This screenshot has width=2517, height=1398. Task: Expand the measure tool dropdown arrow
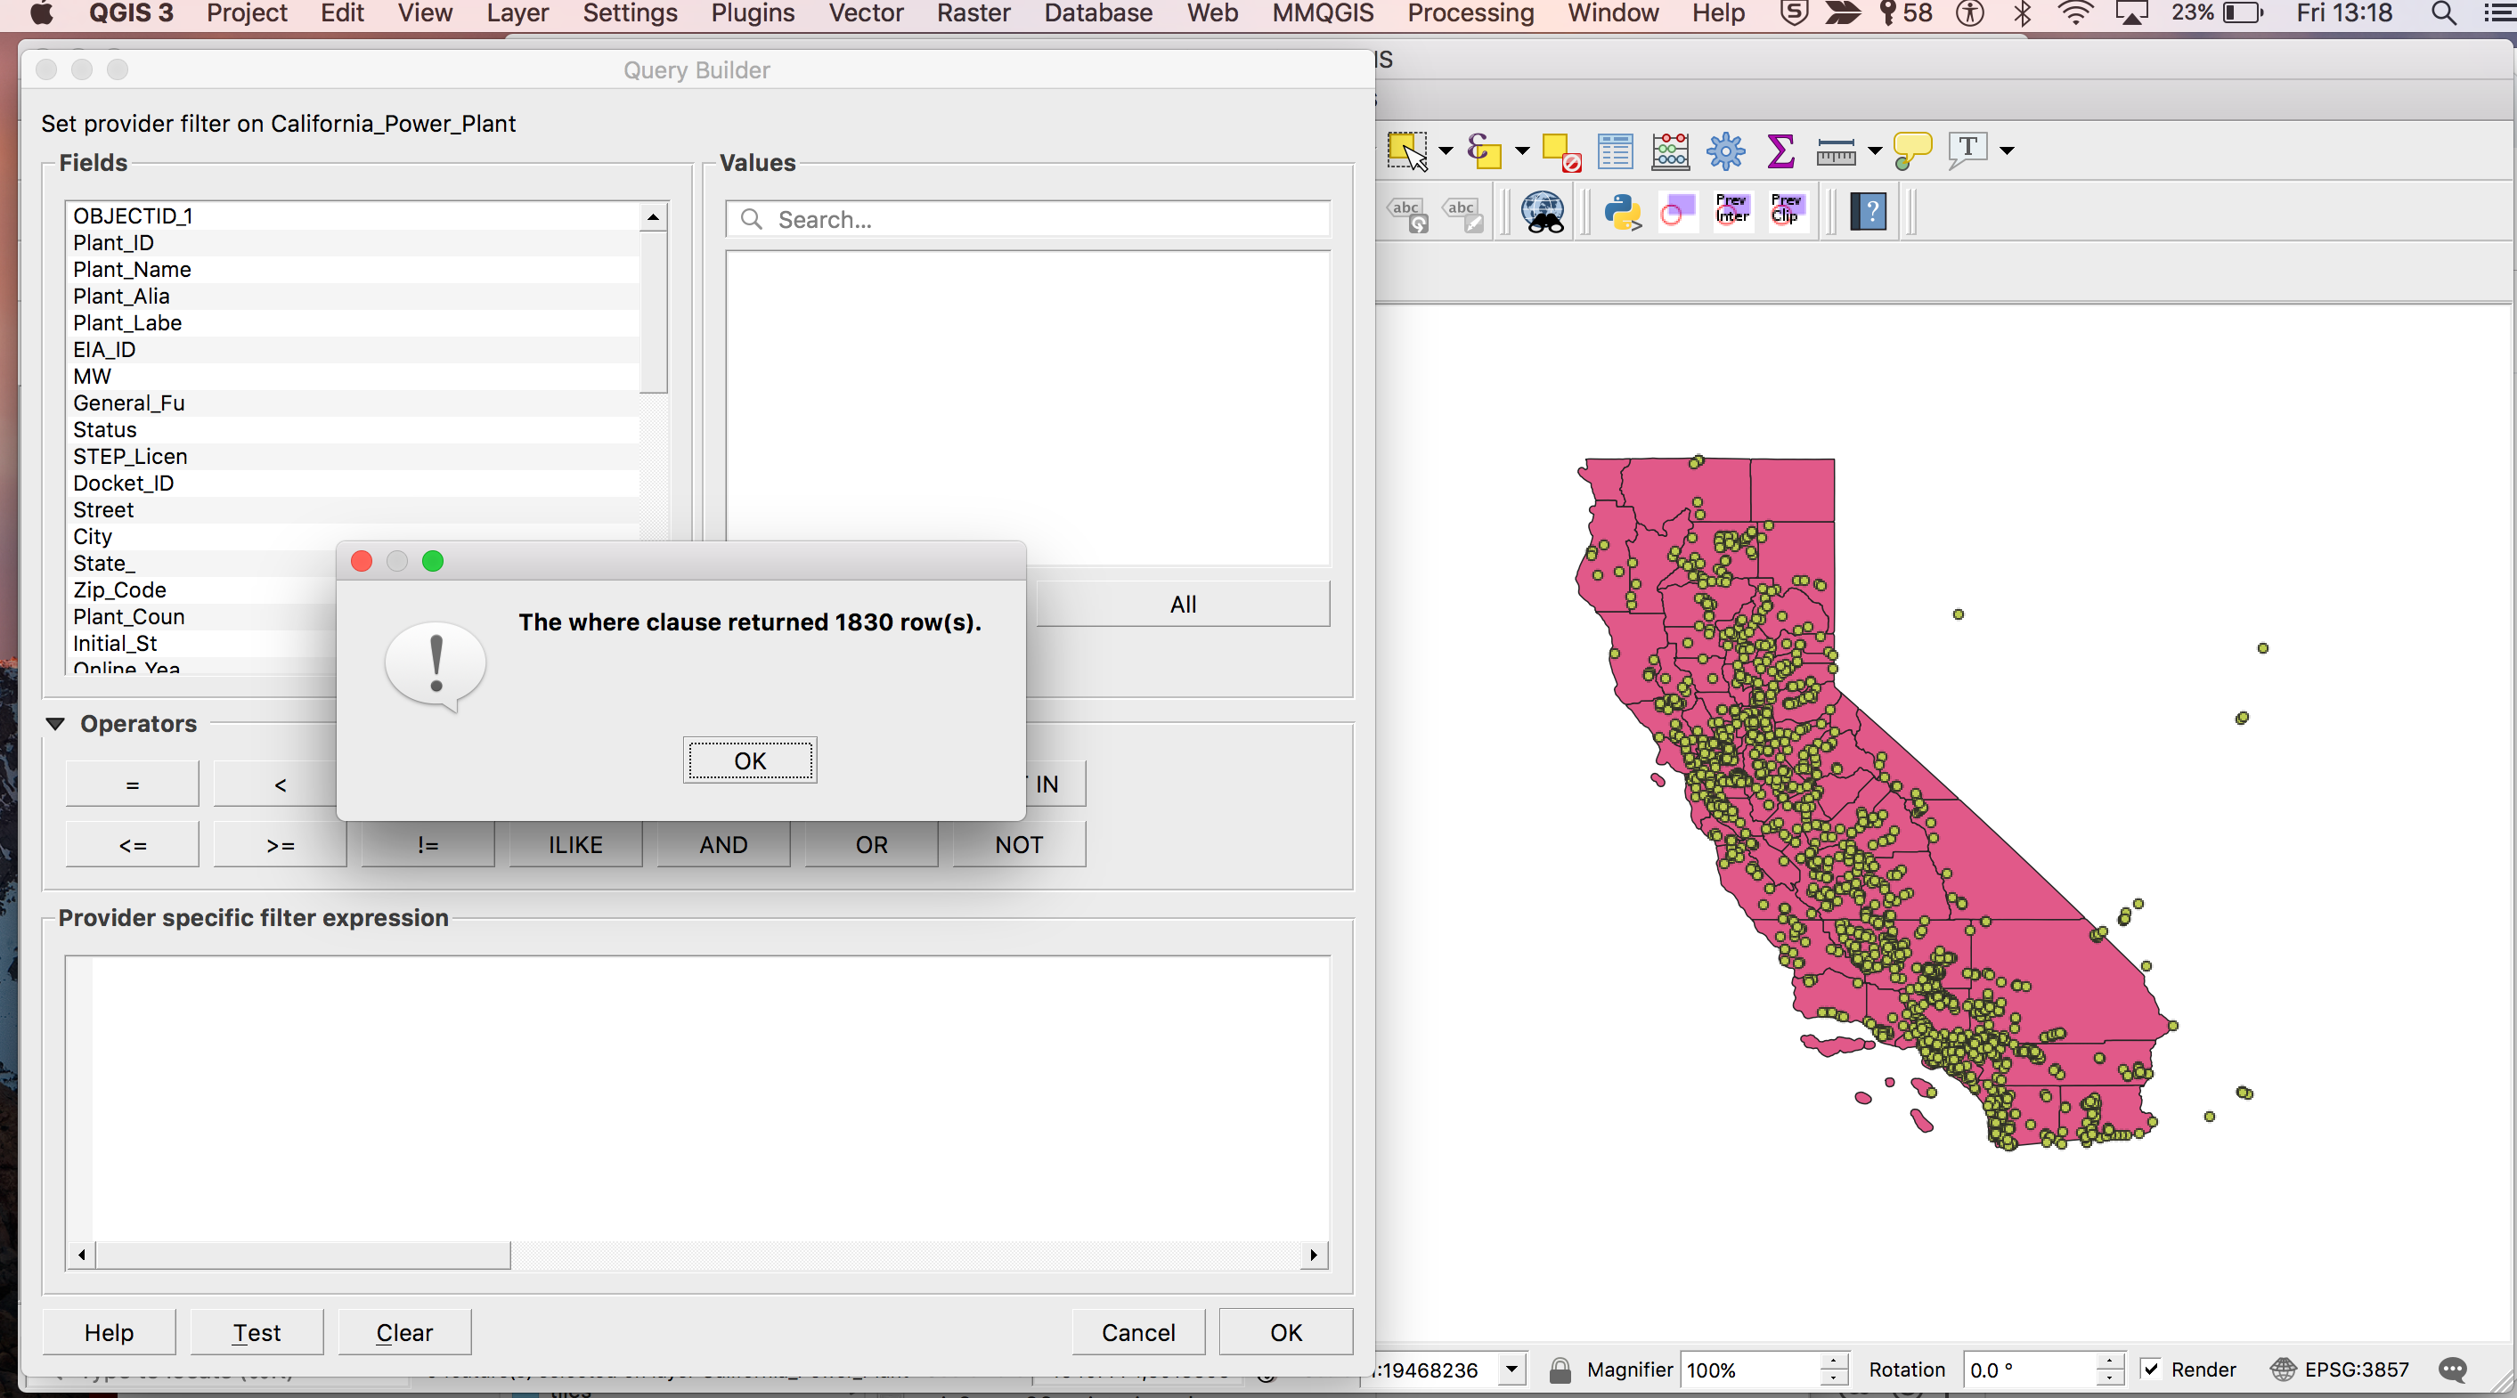[x=1874, y=151]
